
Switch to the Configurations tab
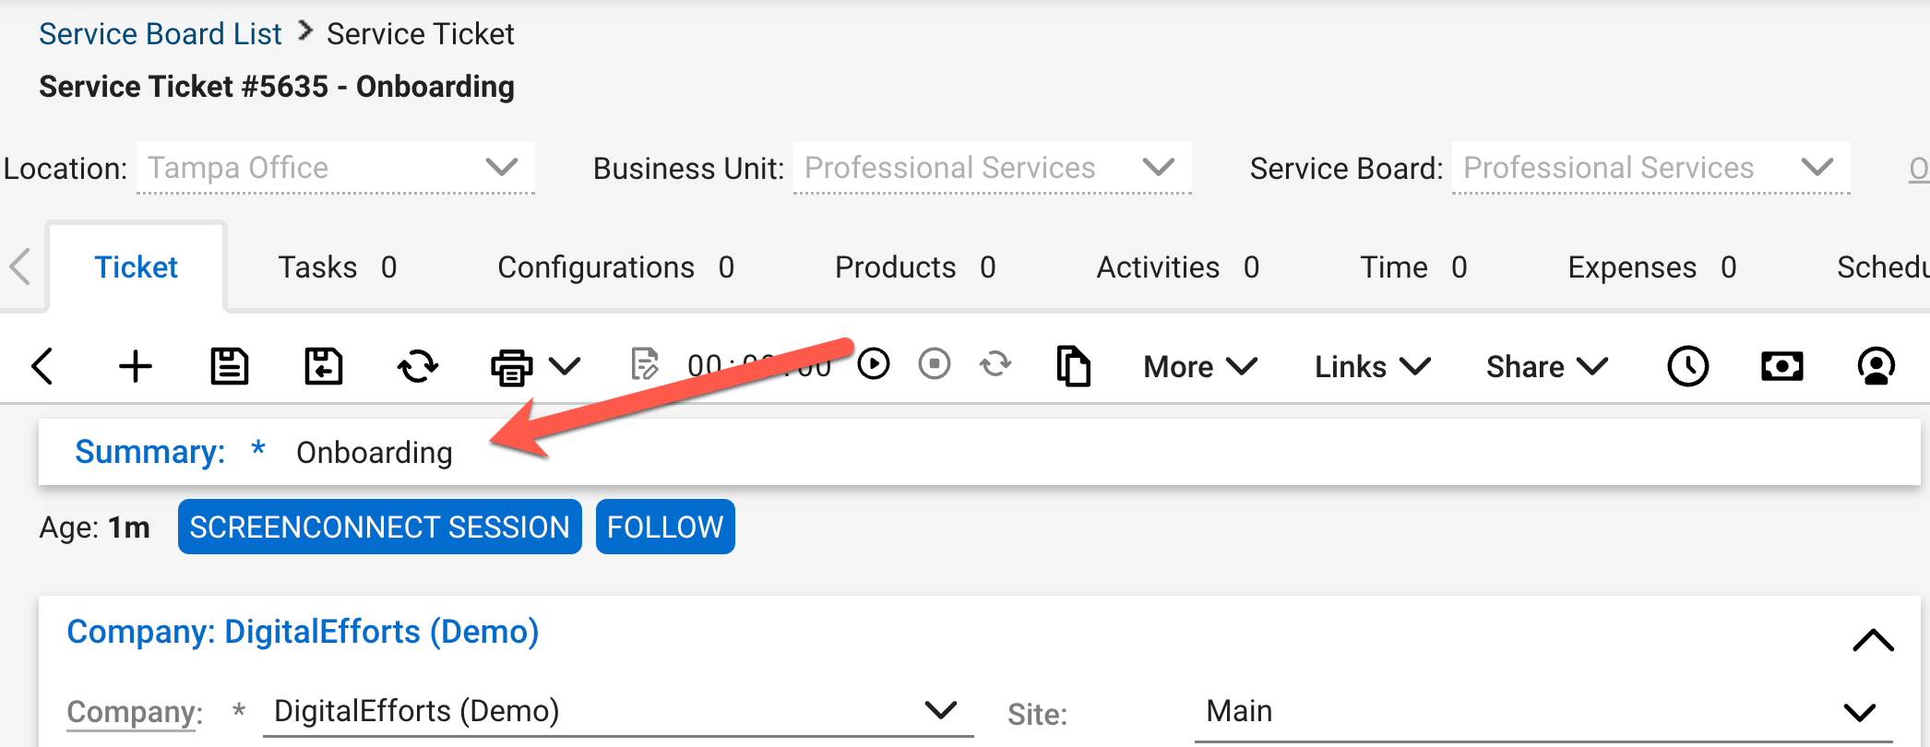coord(616,267)
